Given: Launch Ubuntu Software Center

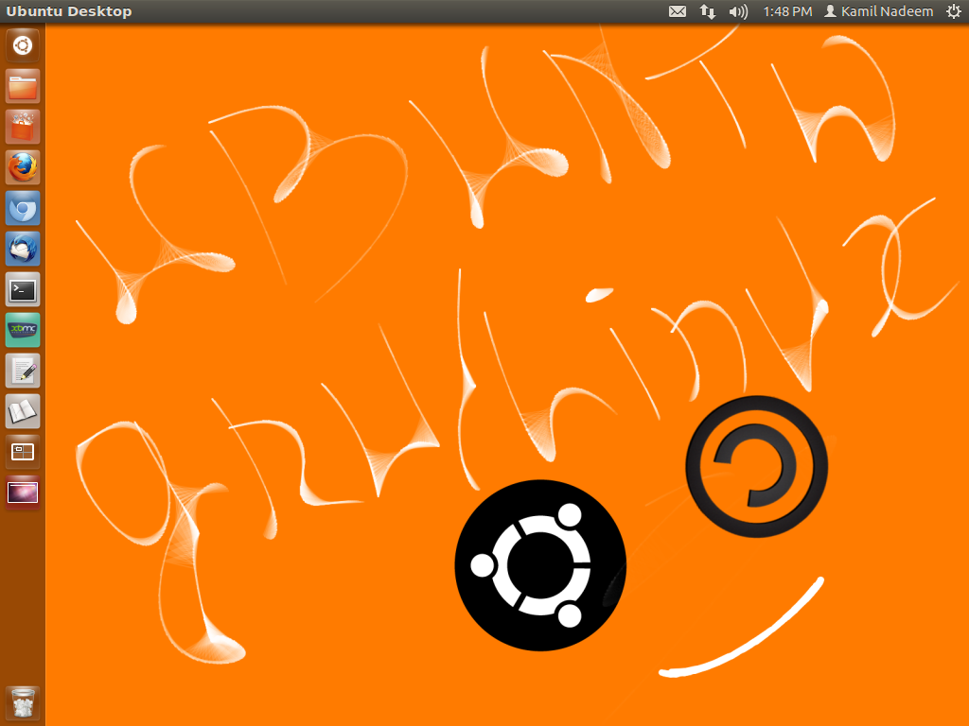Looking at the screenshot, I should pos(23,127).
